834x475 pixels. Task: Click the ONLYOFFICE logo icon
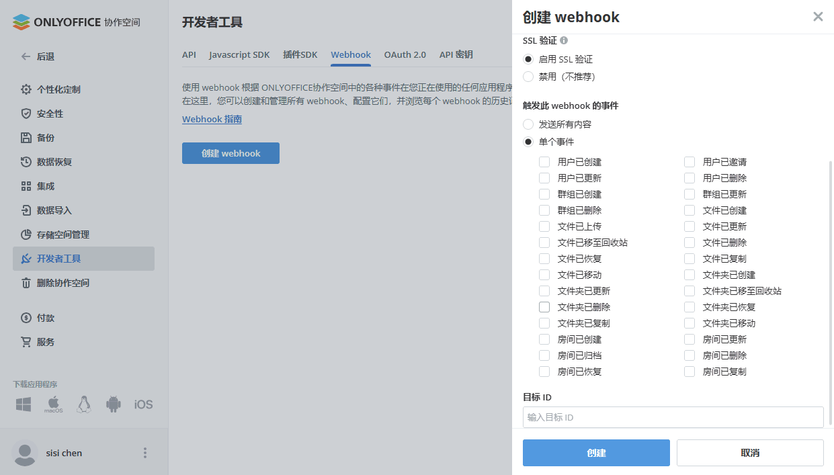point(22,22)
